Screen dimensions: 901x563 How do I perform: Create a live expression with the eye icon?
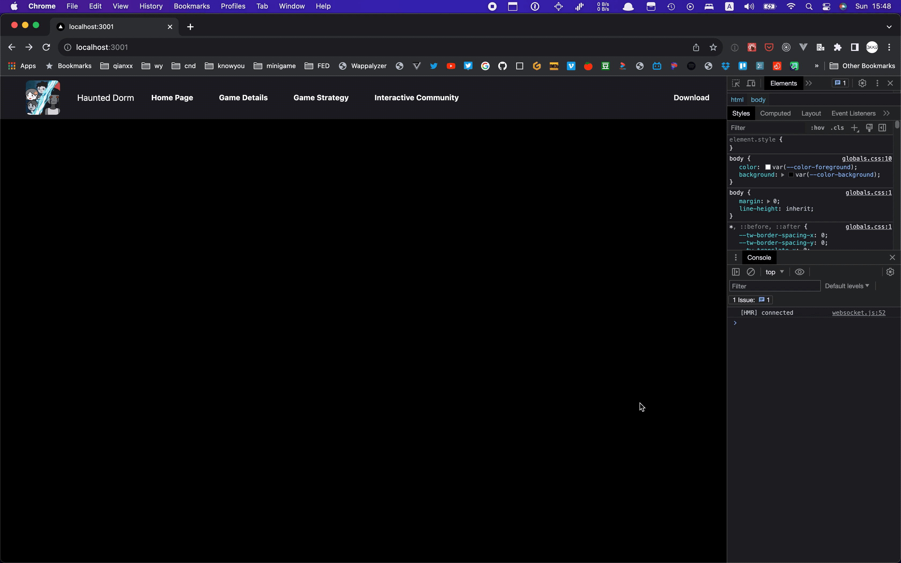coord(799,272)
